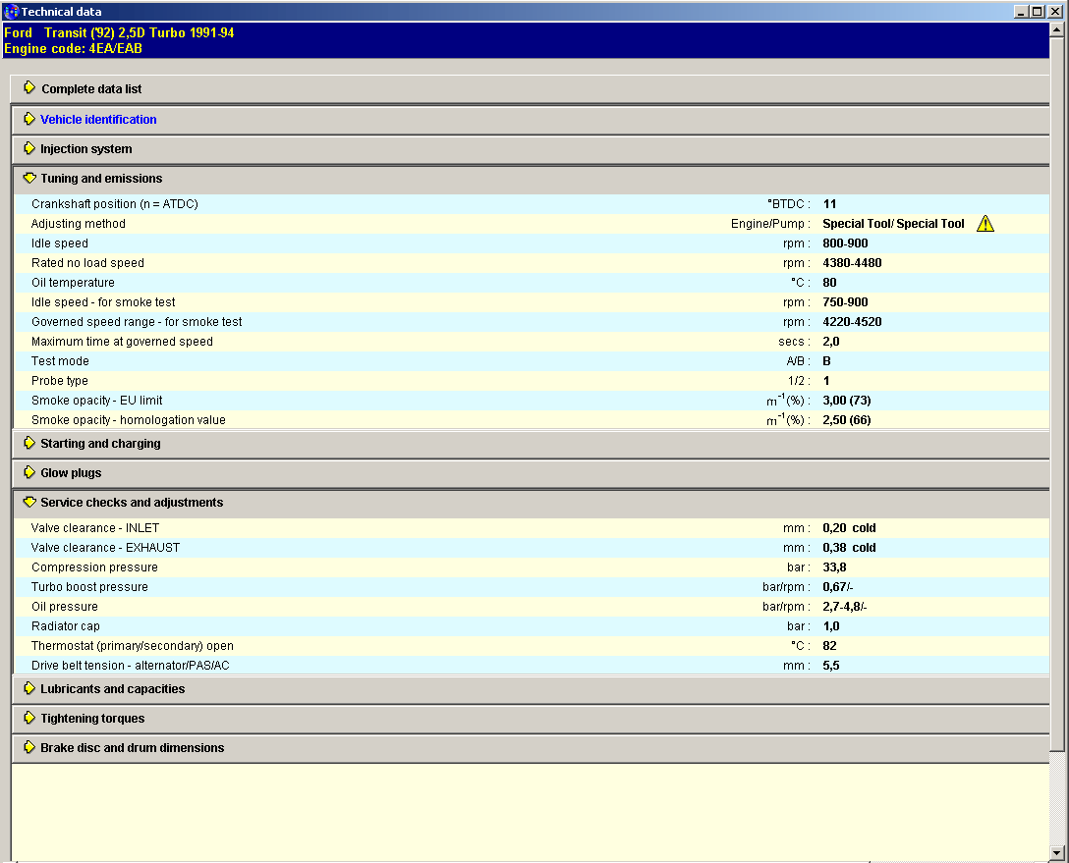Screen dimensions: 1069x863
Task: Click the Technical data window app icon
Action: pyautogui.click(x=11, y=12)
